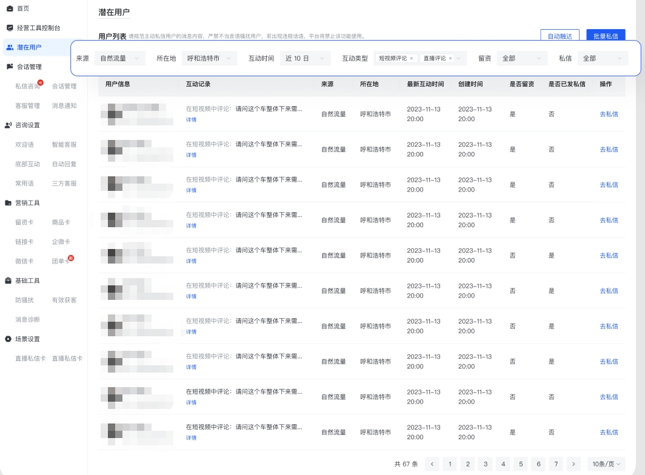Remove the 短视频评论 filter tag
Viewport: 645px width, 475px height.
[x=412, y=58]
